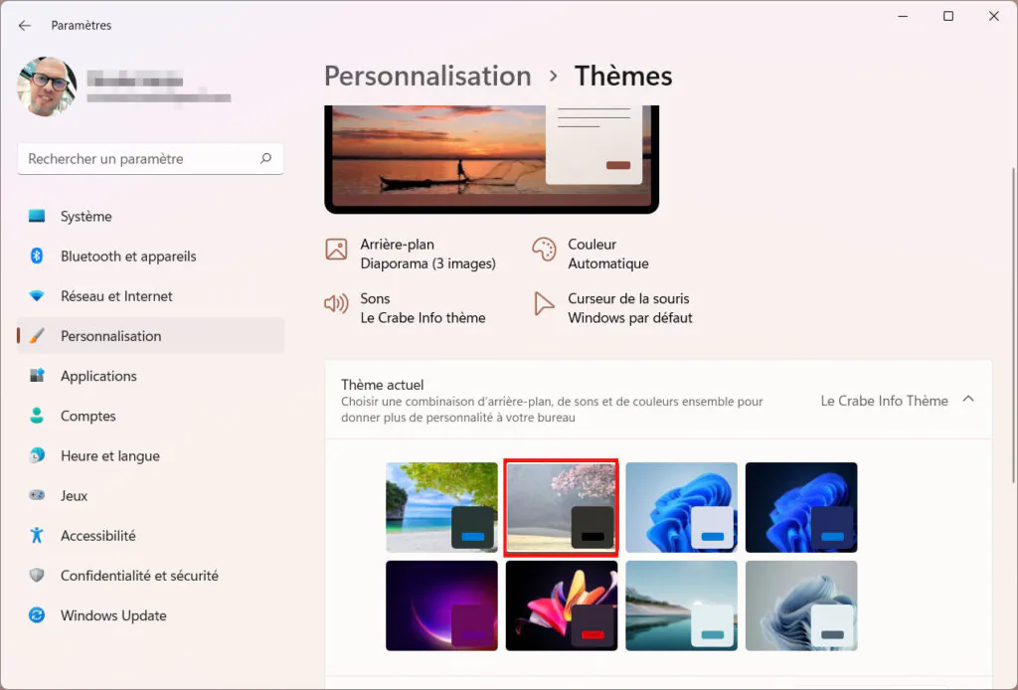
Task: Click the vertical scrollbar on right
Action: tap(1013, 324)
